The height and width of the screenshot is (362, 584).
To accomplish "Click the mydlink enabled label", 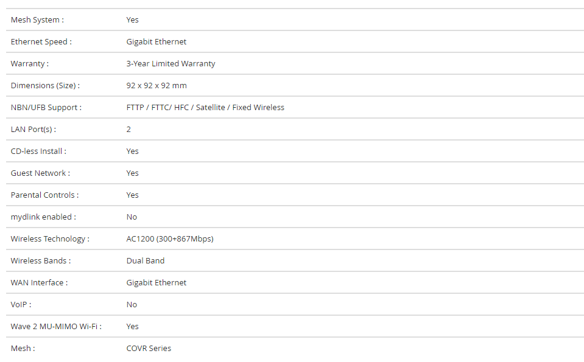I will coord(43,217).
